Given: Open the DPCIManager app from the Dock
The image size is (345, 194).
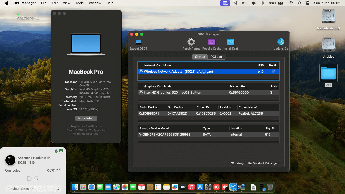Looking at the screenshot, I should 241,187.
